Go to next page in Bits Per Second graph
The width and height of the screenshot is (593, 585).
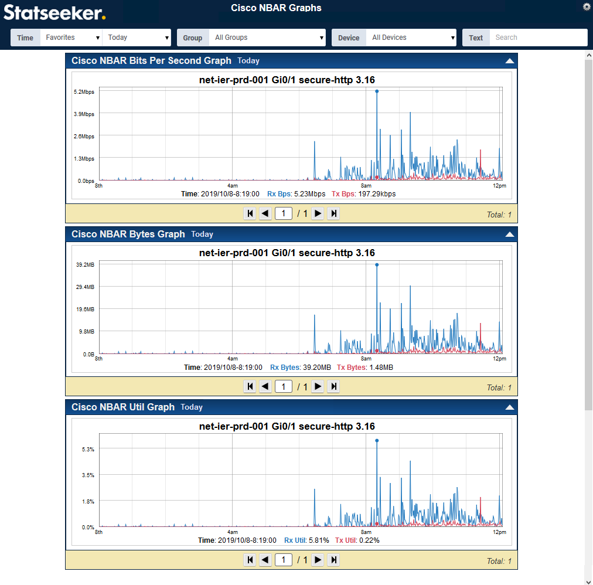318,213
